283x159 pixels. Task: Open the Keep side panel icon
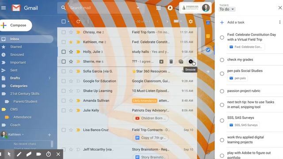(x=208, y=36)
